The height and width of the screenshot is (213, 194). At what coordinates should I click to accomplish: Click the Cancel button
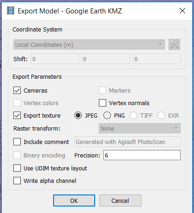[120, 200]
